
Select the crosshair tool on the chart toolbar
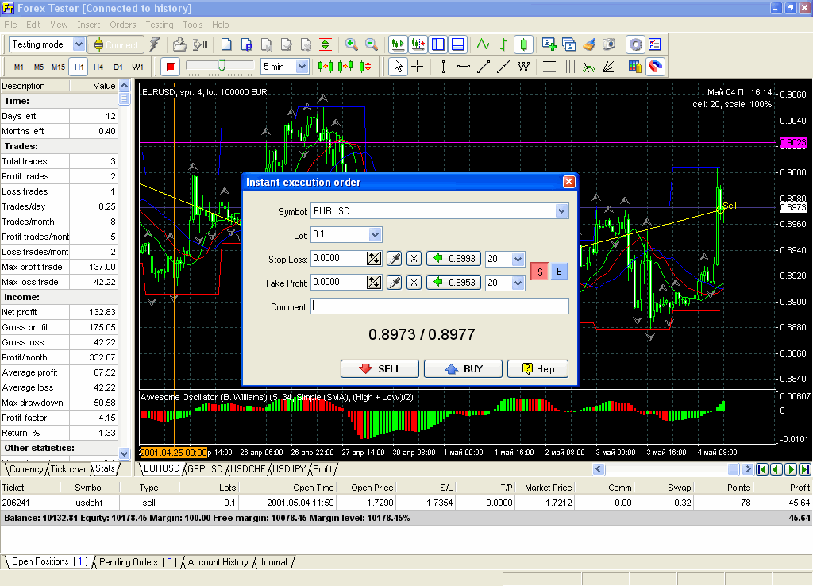pyautogui.click(x=416, y=67)
